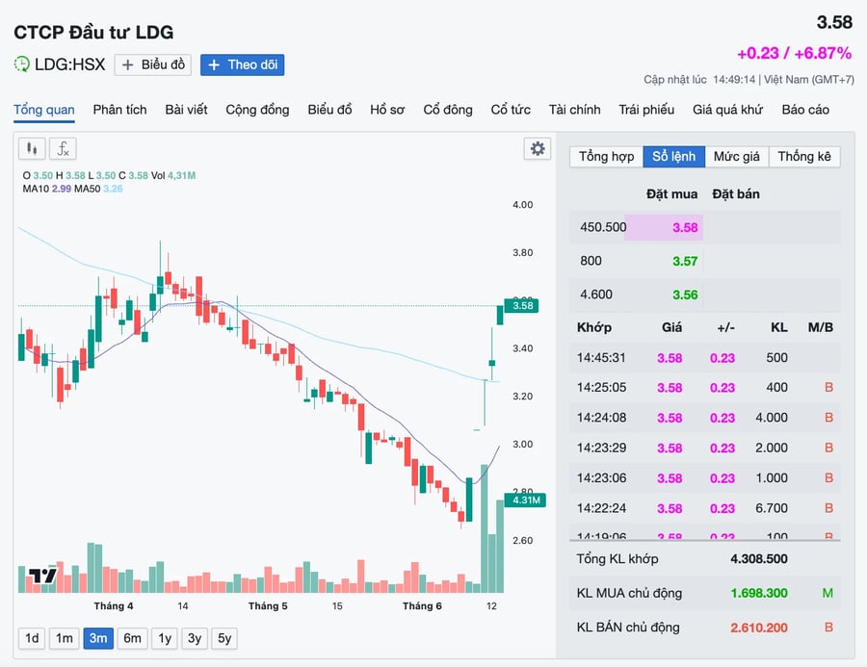867x667 pixels.
Task: Click the TradingView logo on chart
Action: 42,576
